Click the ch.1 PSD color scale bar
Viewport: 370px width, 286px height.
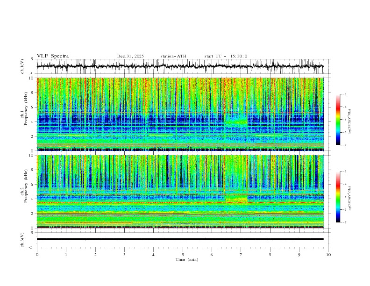pos(338,120)
